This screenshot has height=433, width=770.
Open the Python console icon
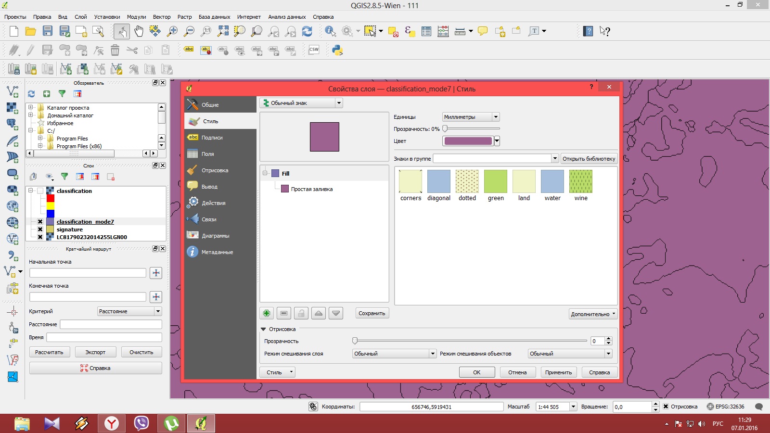click(x=337, y=50)
